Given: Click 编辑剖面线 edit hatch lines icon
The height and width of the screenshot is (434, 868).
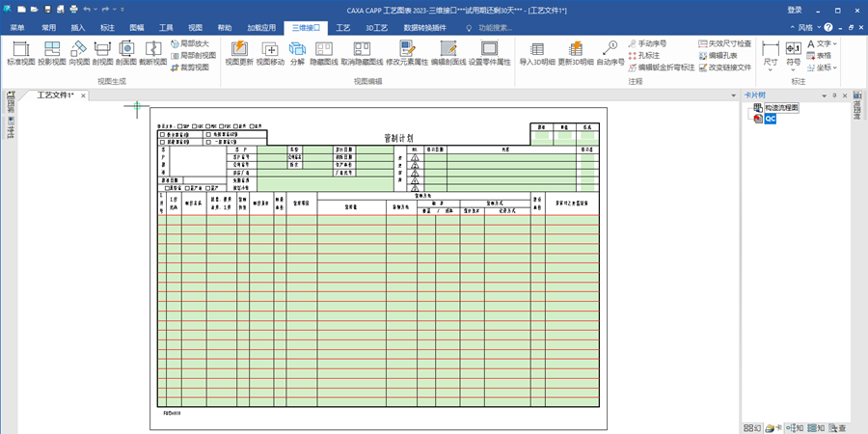Looking at the screenshot, I should [448, 54].
